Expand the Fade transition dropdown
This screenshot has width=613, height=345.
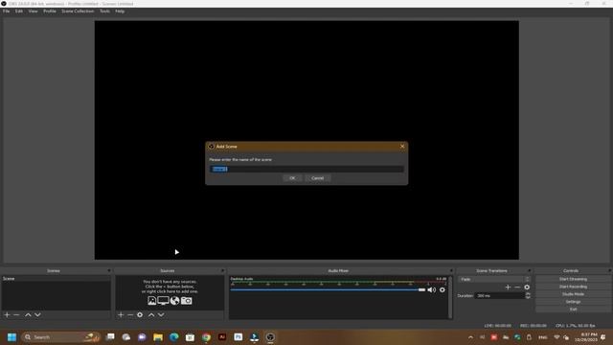(494, 279)
